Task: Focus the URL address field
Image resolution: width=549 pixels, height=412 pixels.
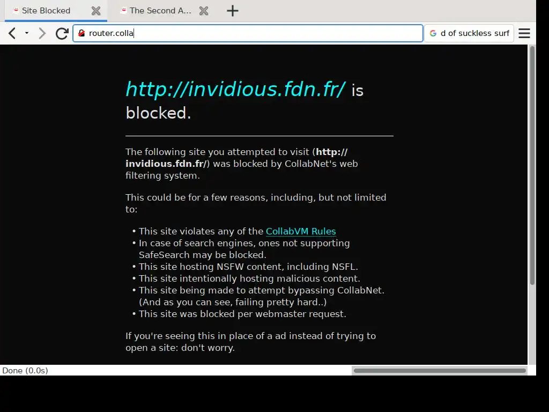Action: click(x=248, y=33)
